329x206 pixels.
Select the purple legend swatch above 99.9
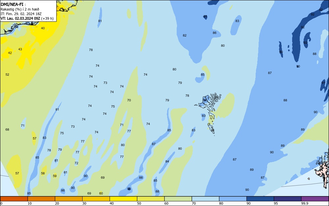tap(315, 199)
